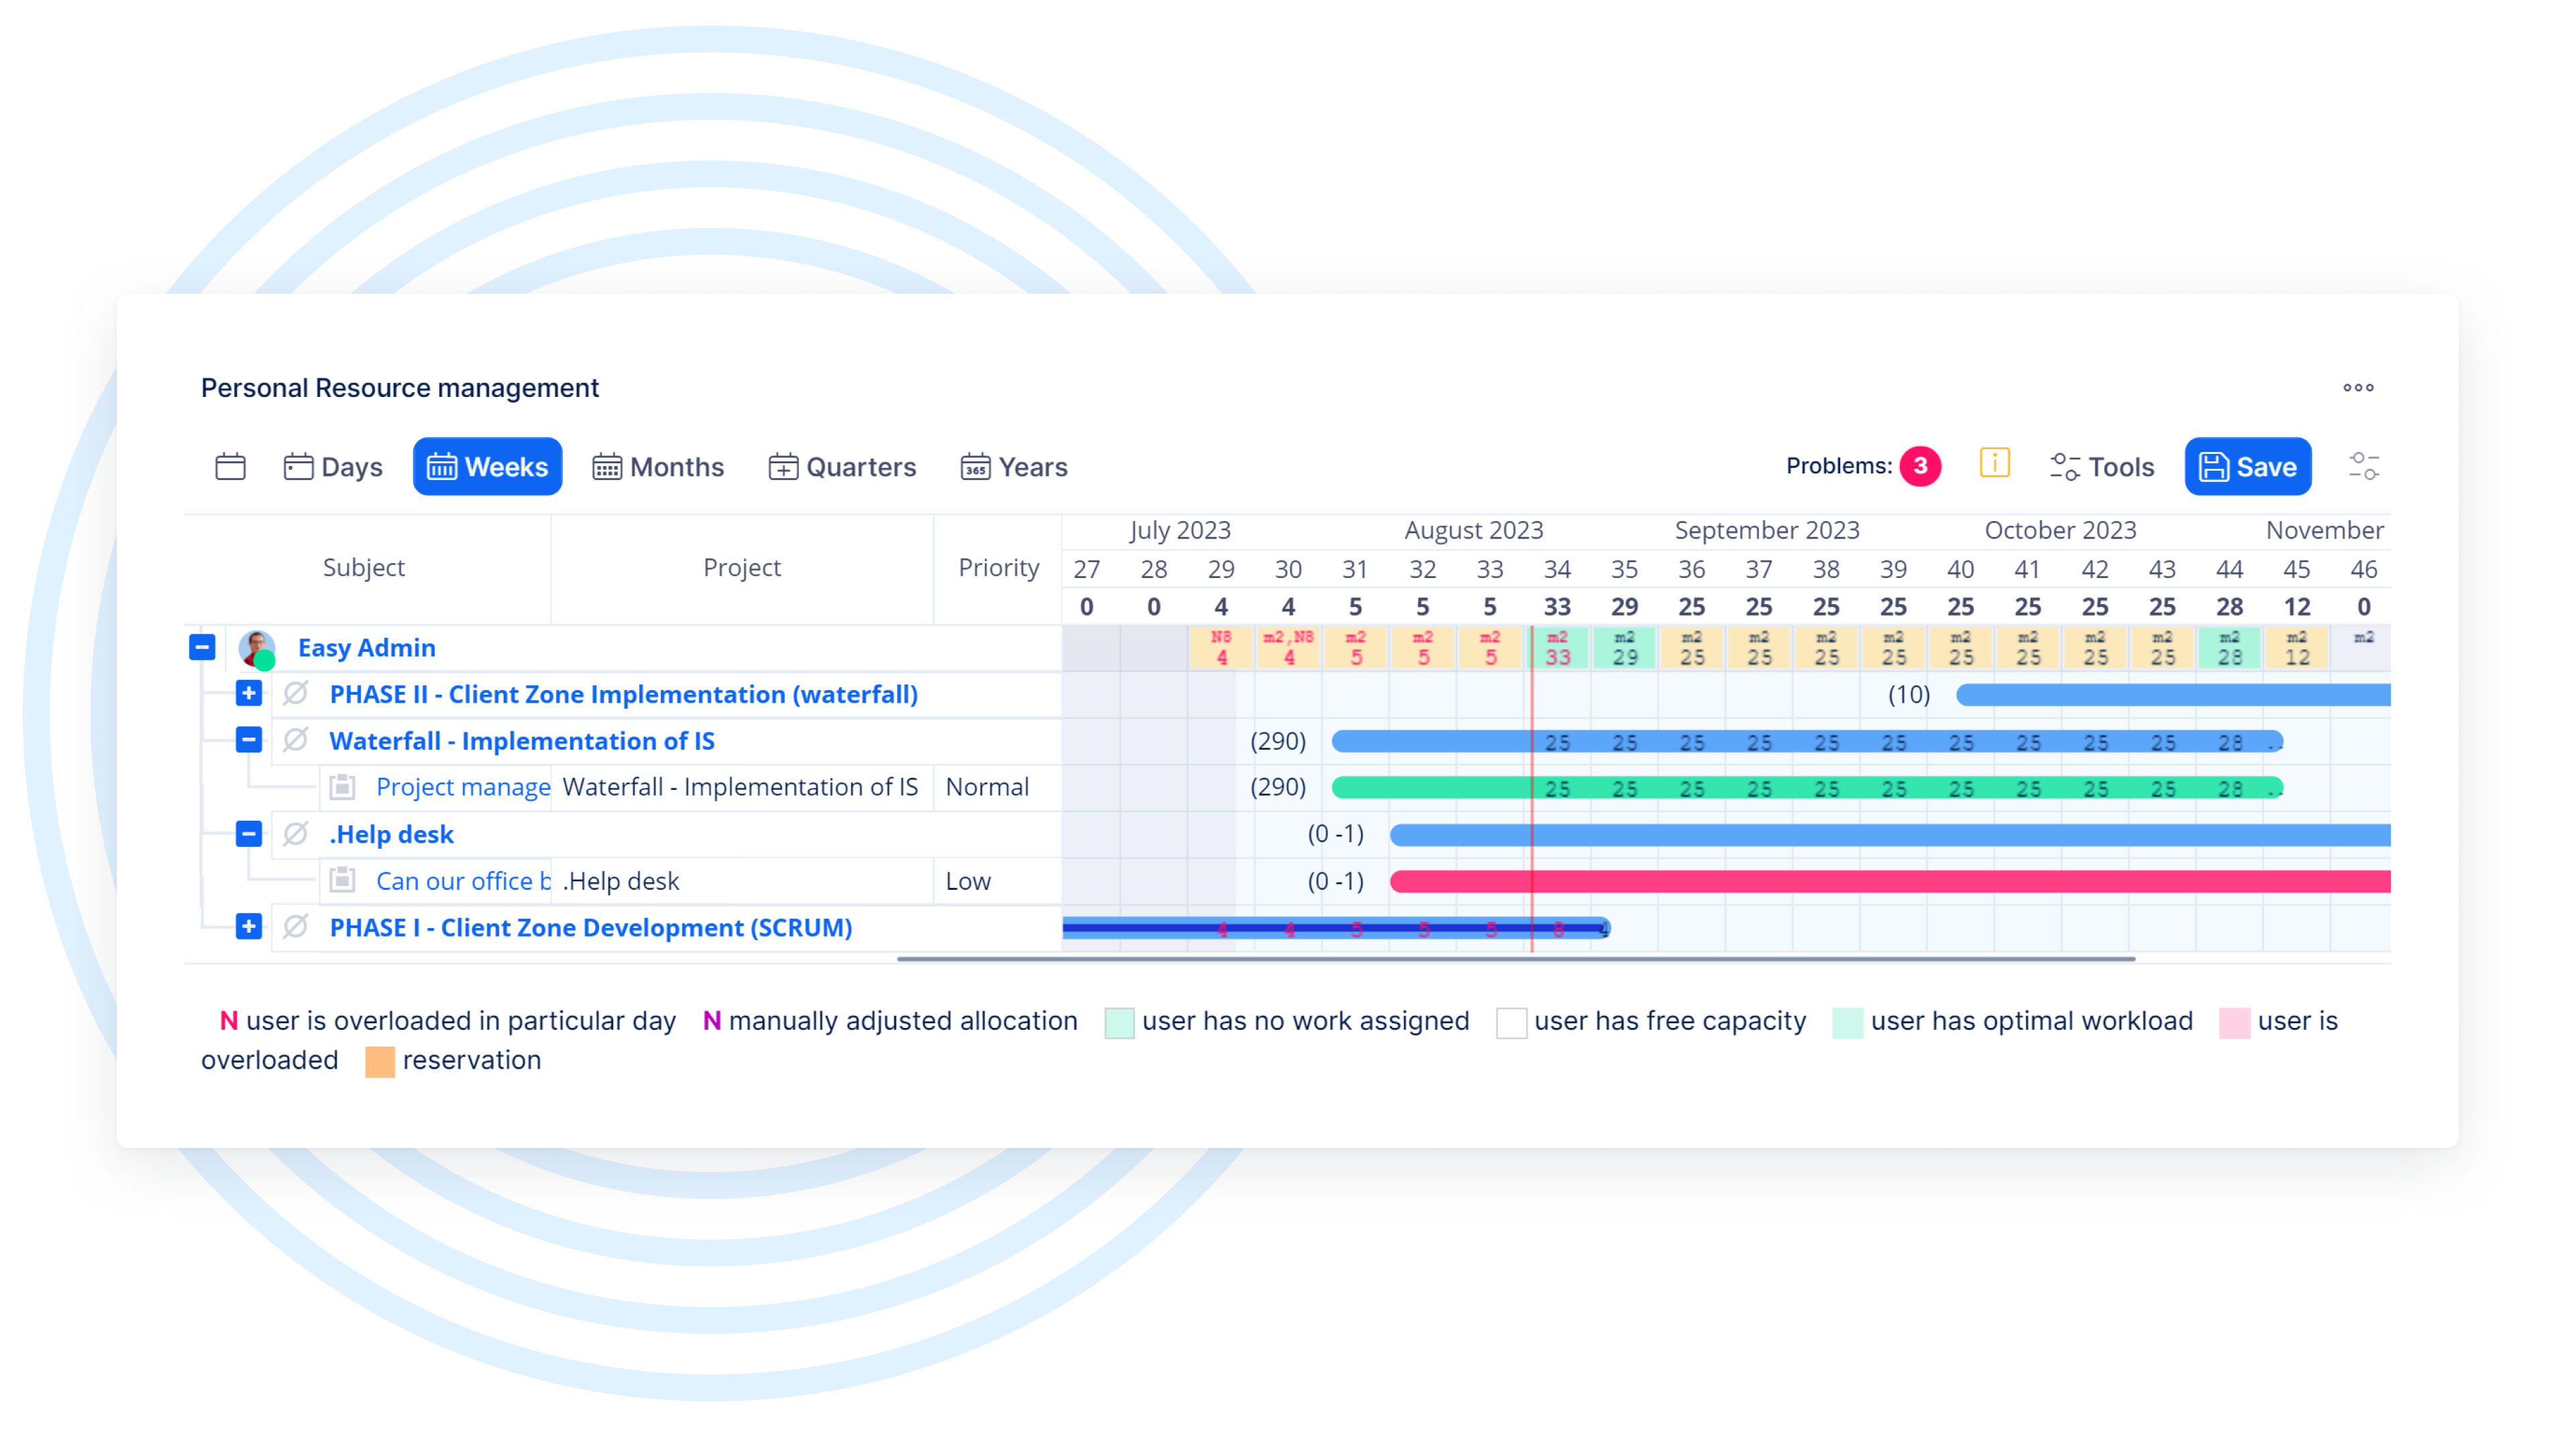2576x1443 pixels.
Task: Expand PHASE I Client Zone Development
Action: 249,927
